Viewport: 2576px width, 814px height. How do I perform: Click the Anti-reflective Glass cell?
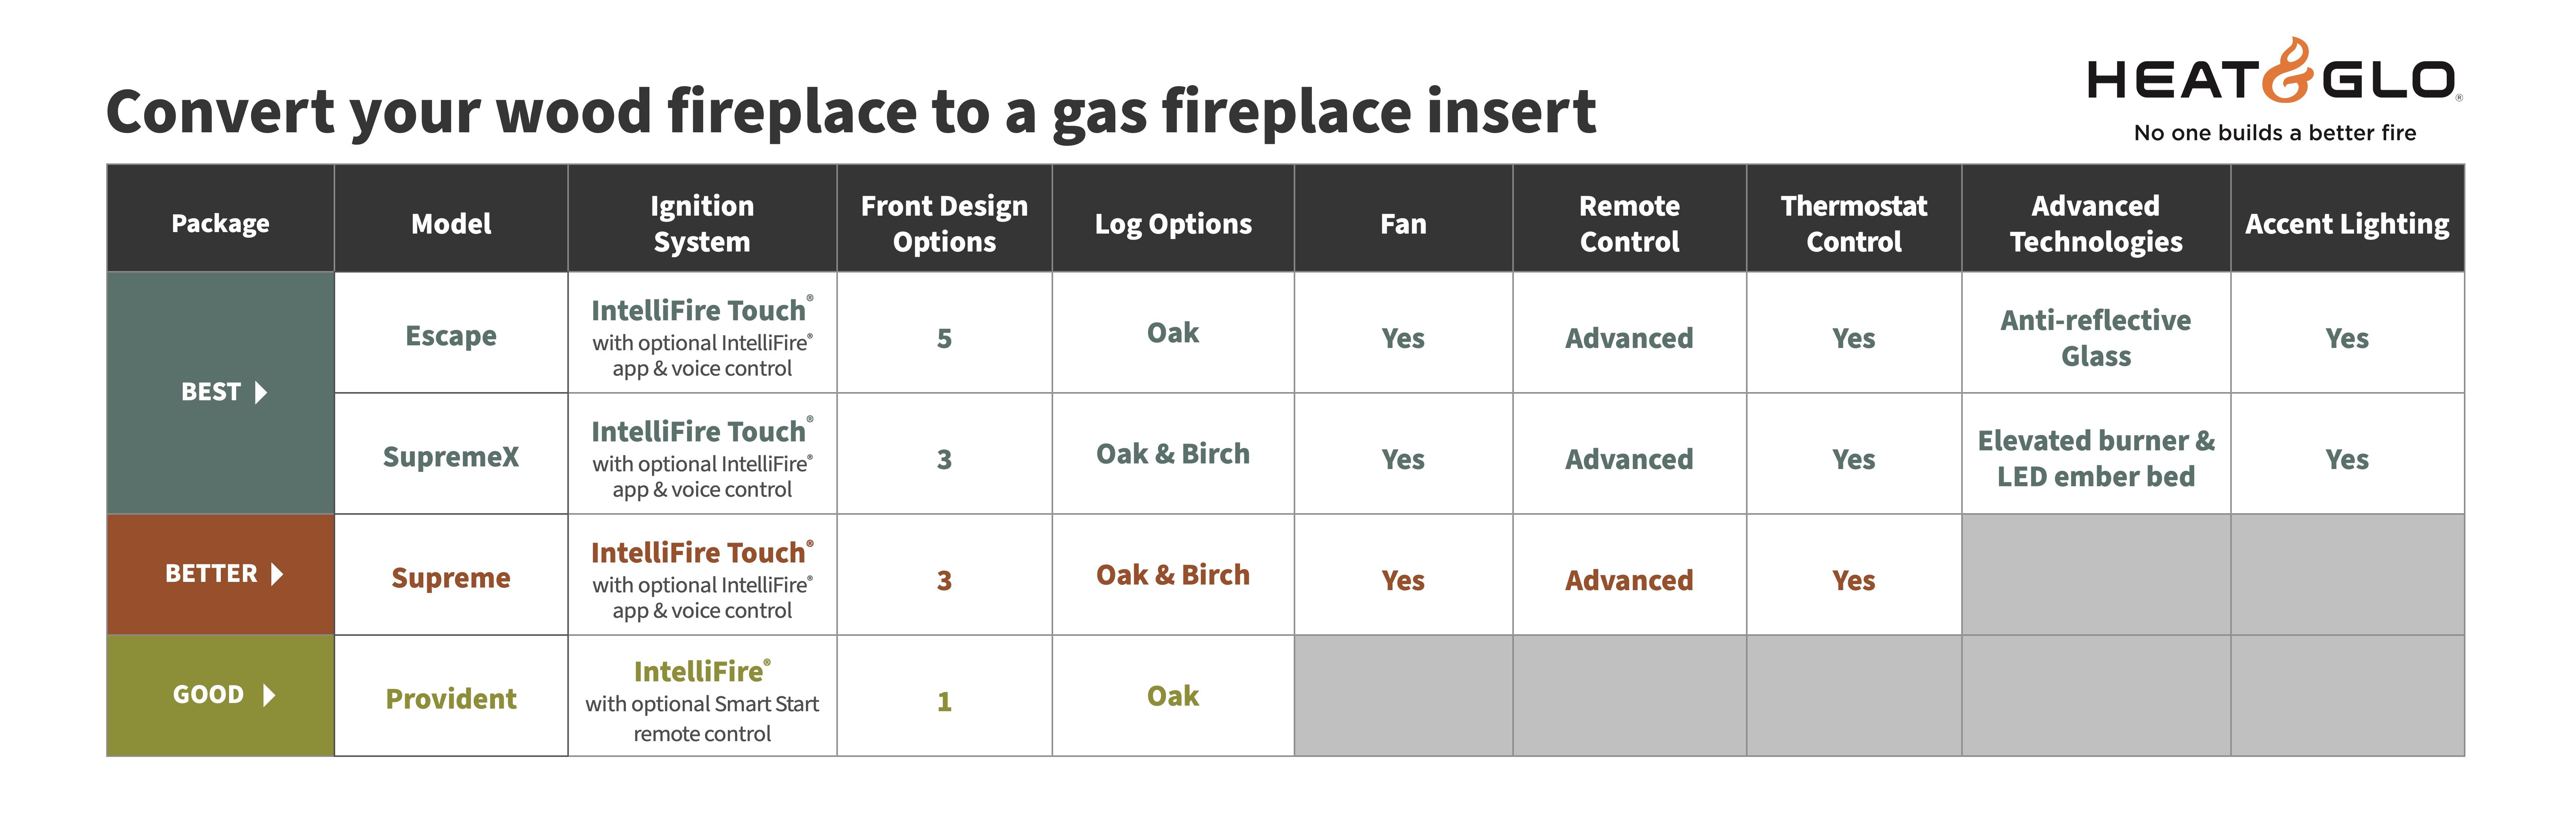(2096, 338)
